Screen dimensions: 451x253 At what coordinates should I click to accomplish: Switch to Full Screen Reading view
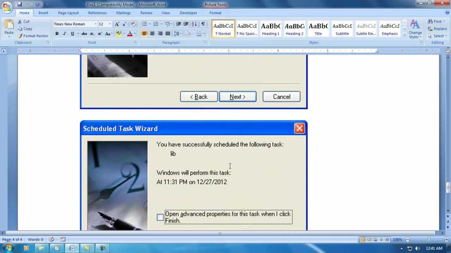369,240
